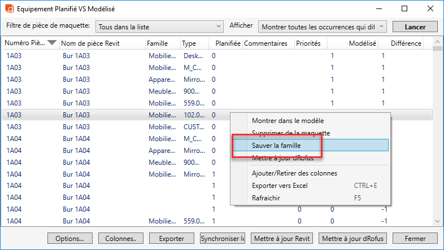Click 'Exporter vers Excel' menu item
The image size is (444, 250).
coord(280,186)
